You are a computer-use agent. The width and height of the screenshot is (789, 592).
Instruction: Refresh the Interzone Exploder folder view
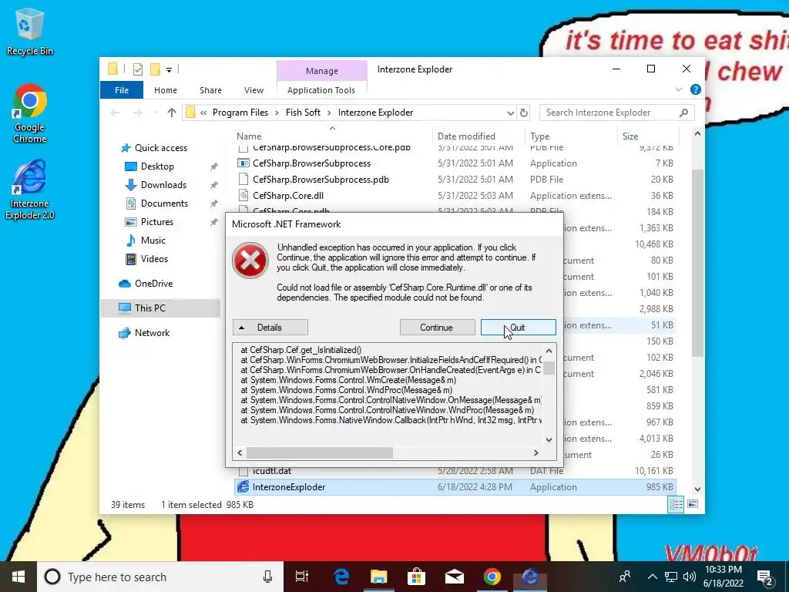(524, 113)
